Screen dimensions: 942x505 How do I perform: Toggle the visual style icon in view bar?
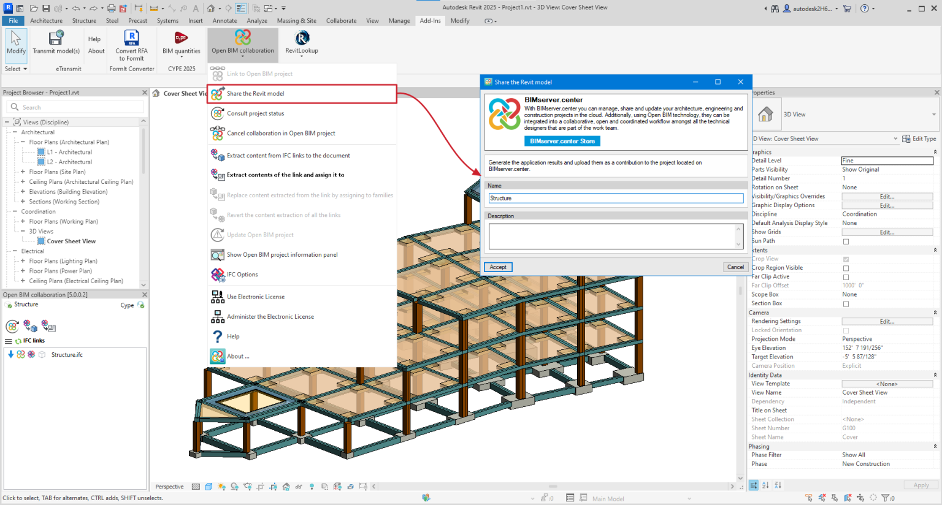click(x=209, y=487)
